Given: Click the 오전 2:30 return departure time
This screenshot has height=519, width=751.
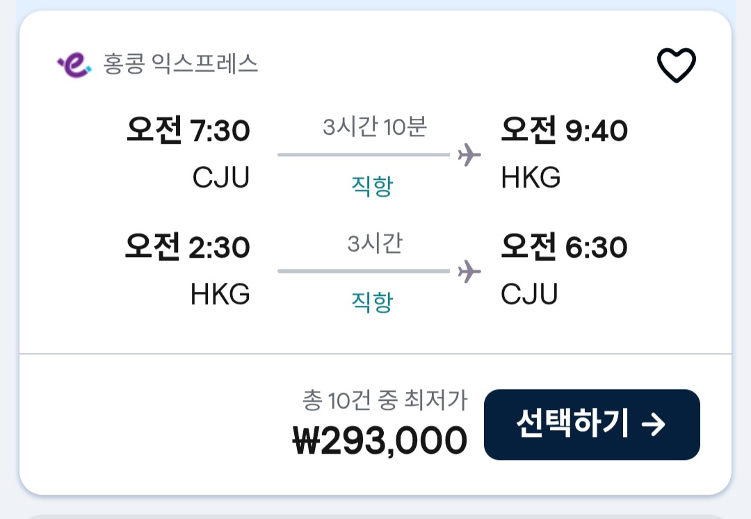Looking at the screenshot, I should click(188, 247).
